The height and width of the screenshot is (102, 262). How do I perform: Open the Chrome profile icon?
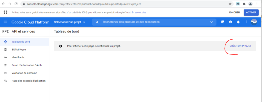pos(250,4)
